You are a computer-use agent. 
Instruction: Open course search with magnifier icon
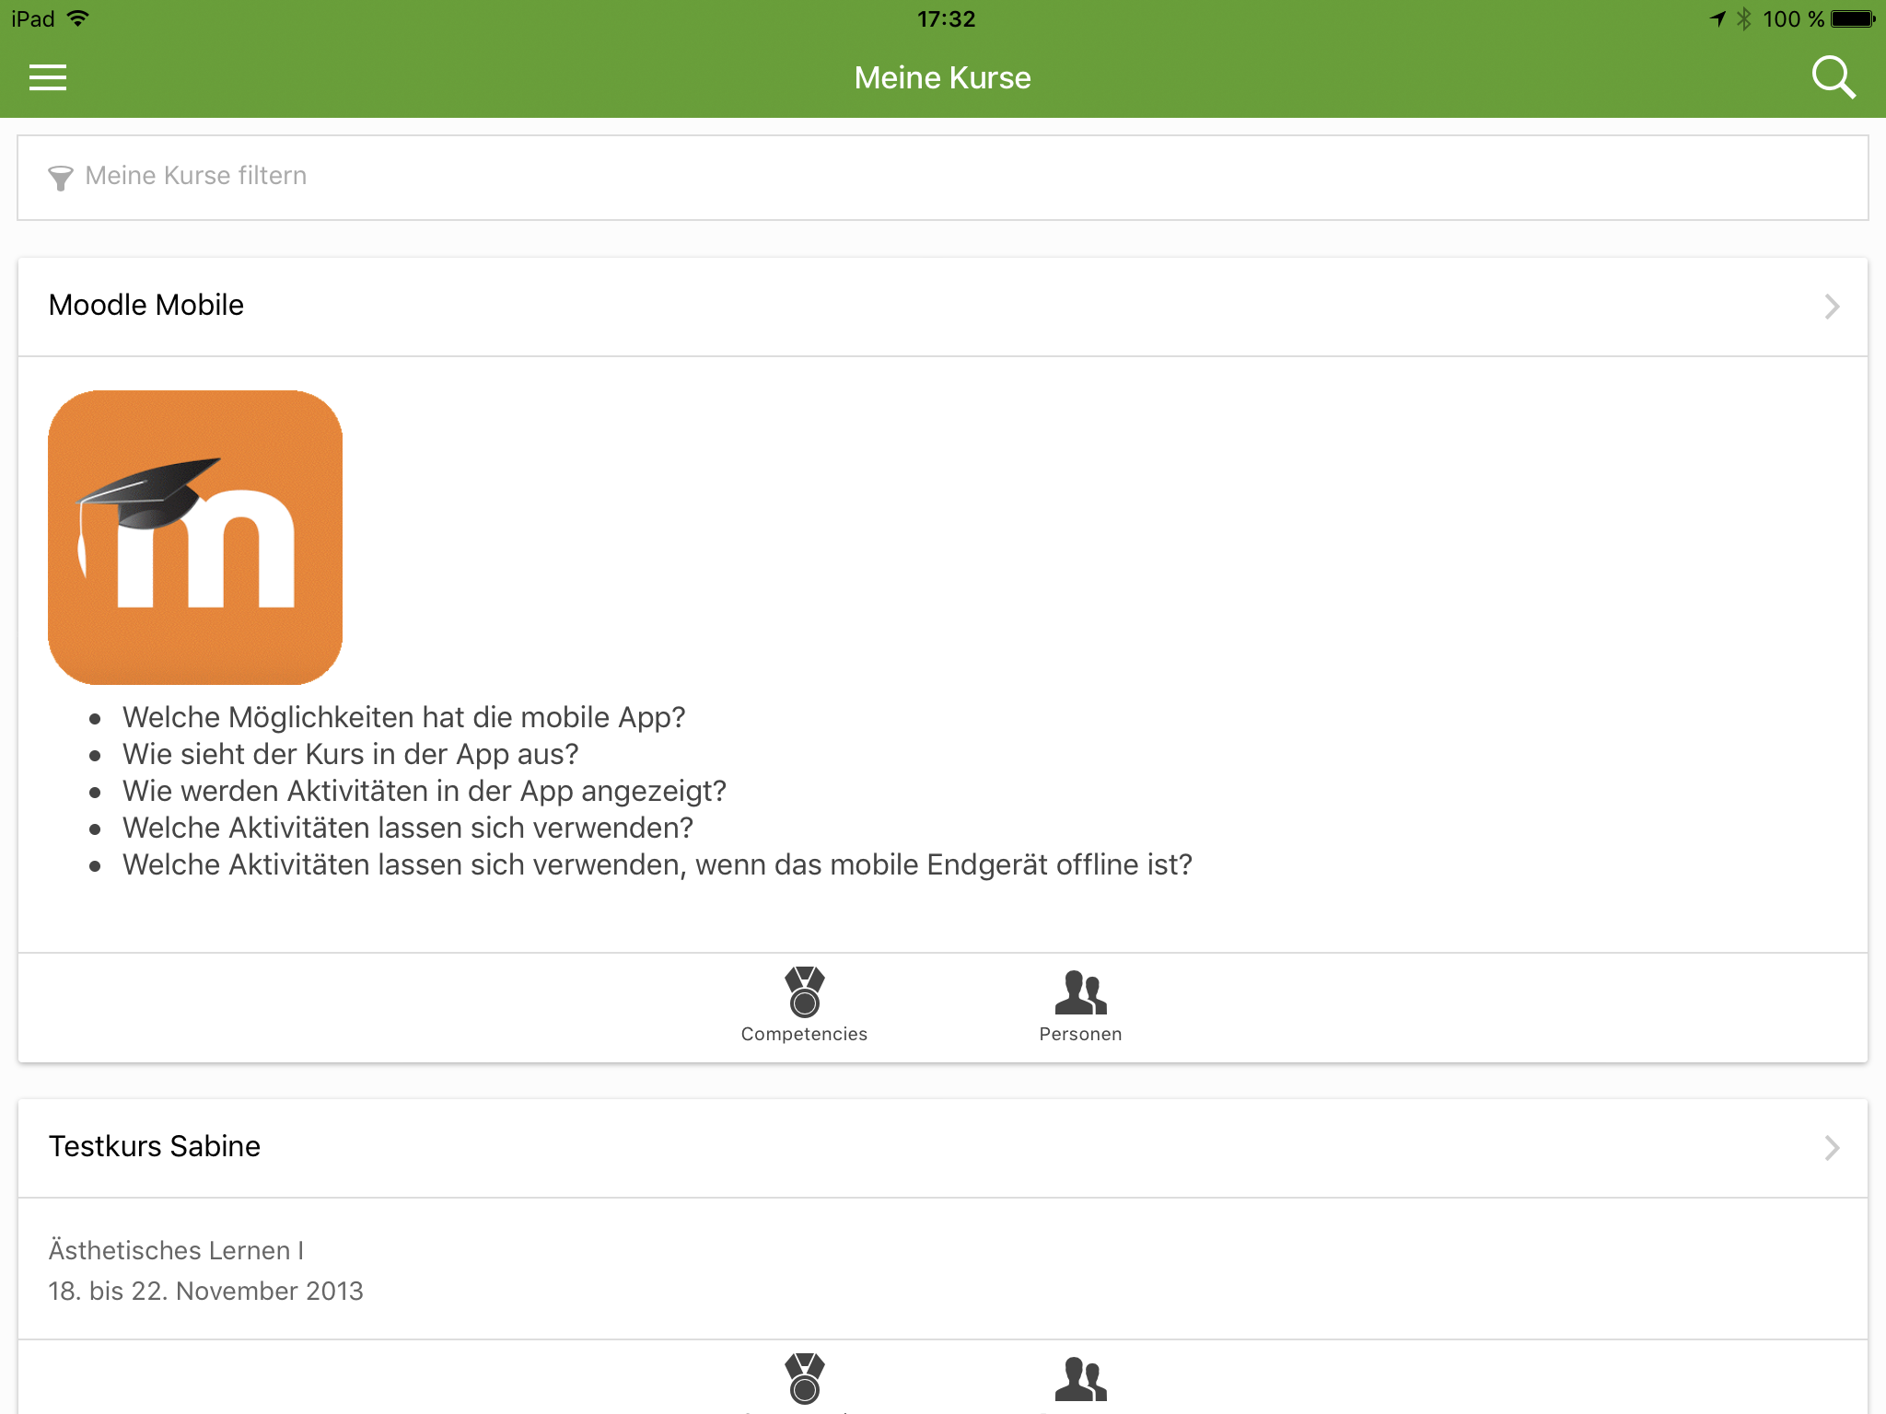click(x=1833, y=77)
